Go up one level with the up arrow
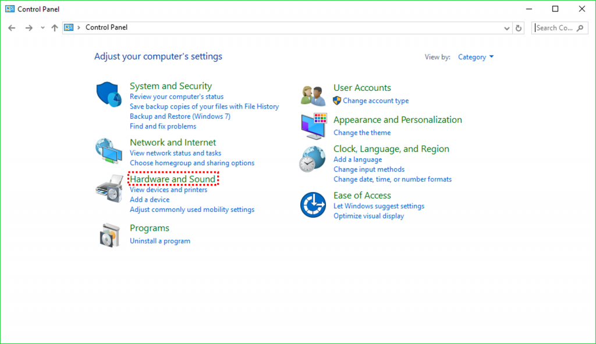The height and width of the screenshot is (344, 596). (55, 28)
